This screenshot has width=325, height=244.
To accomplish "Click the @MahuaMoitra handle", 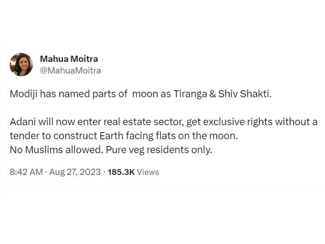I will coord(70,70).
